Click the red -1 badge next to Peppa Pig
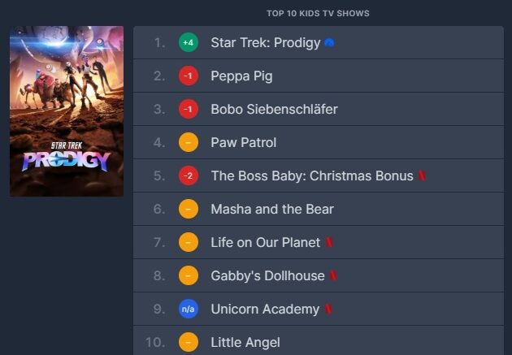The width and height of the screenshot is (512, 355). (x=189, y=76)
